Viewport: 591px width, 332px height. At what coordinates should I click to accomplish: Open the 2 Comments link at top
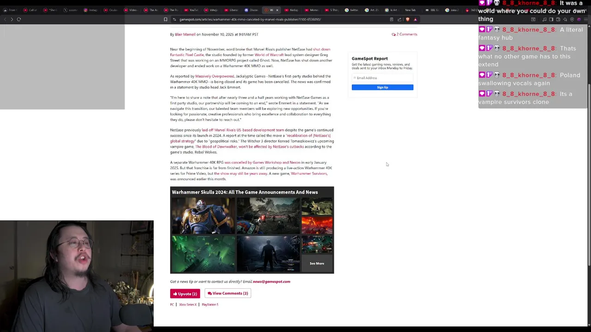pyautogui.click(x=404, y=35)
